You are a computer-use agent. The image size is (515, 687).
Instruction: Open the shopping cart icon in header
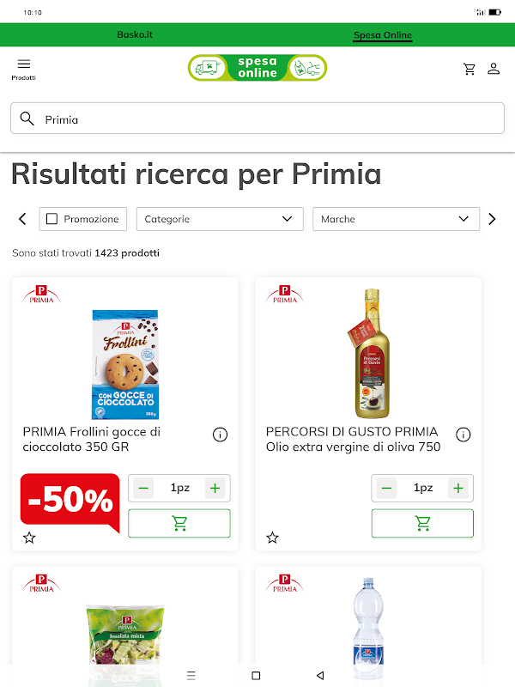(x=470, y=69)
